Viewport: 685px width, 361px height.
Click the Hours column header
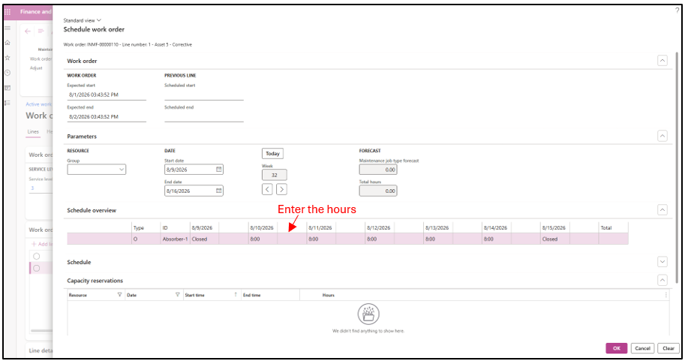329,295
